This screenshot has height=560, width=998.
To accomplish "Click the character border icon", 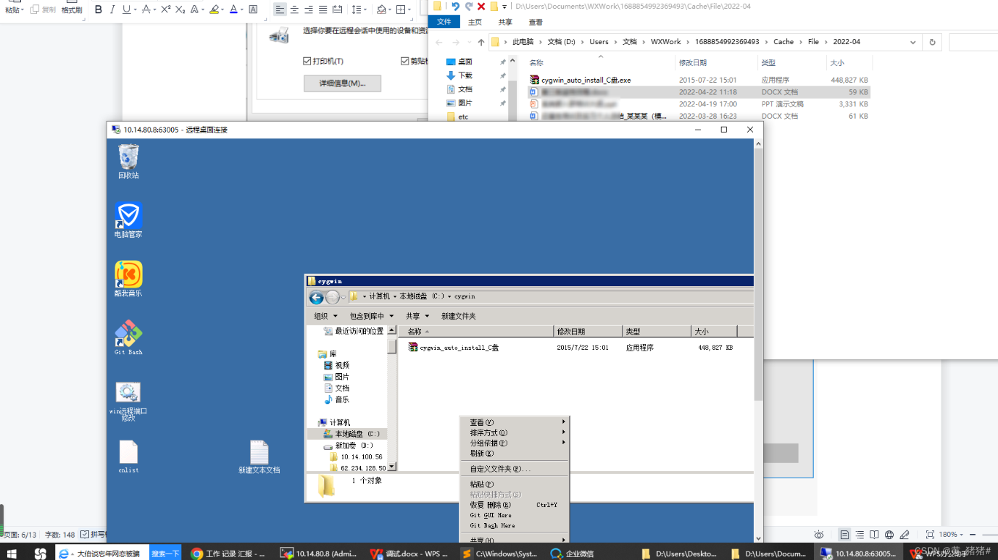I will [253, 9].
